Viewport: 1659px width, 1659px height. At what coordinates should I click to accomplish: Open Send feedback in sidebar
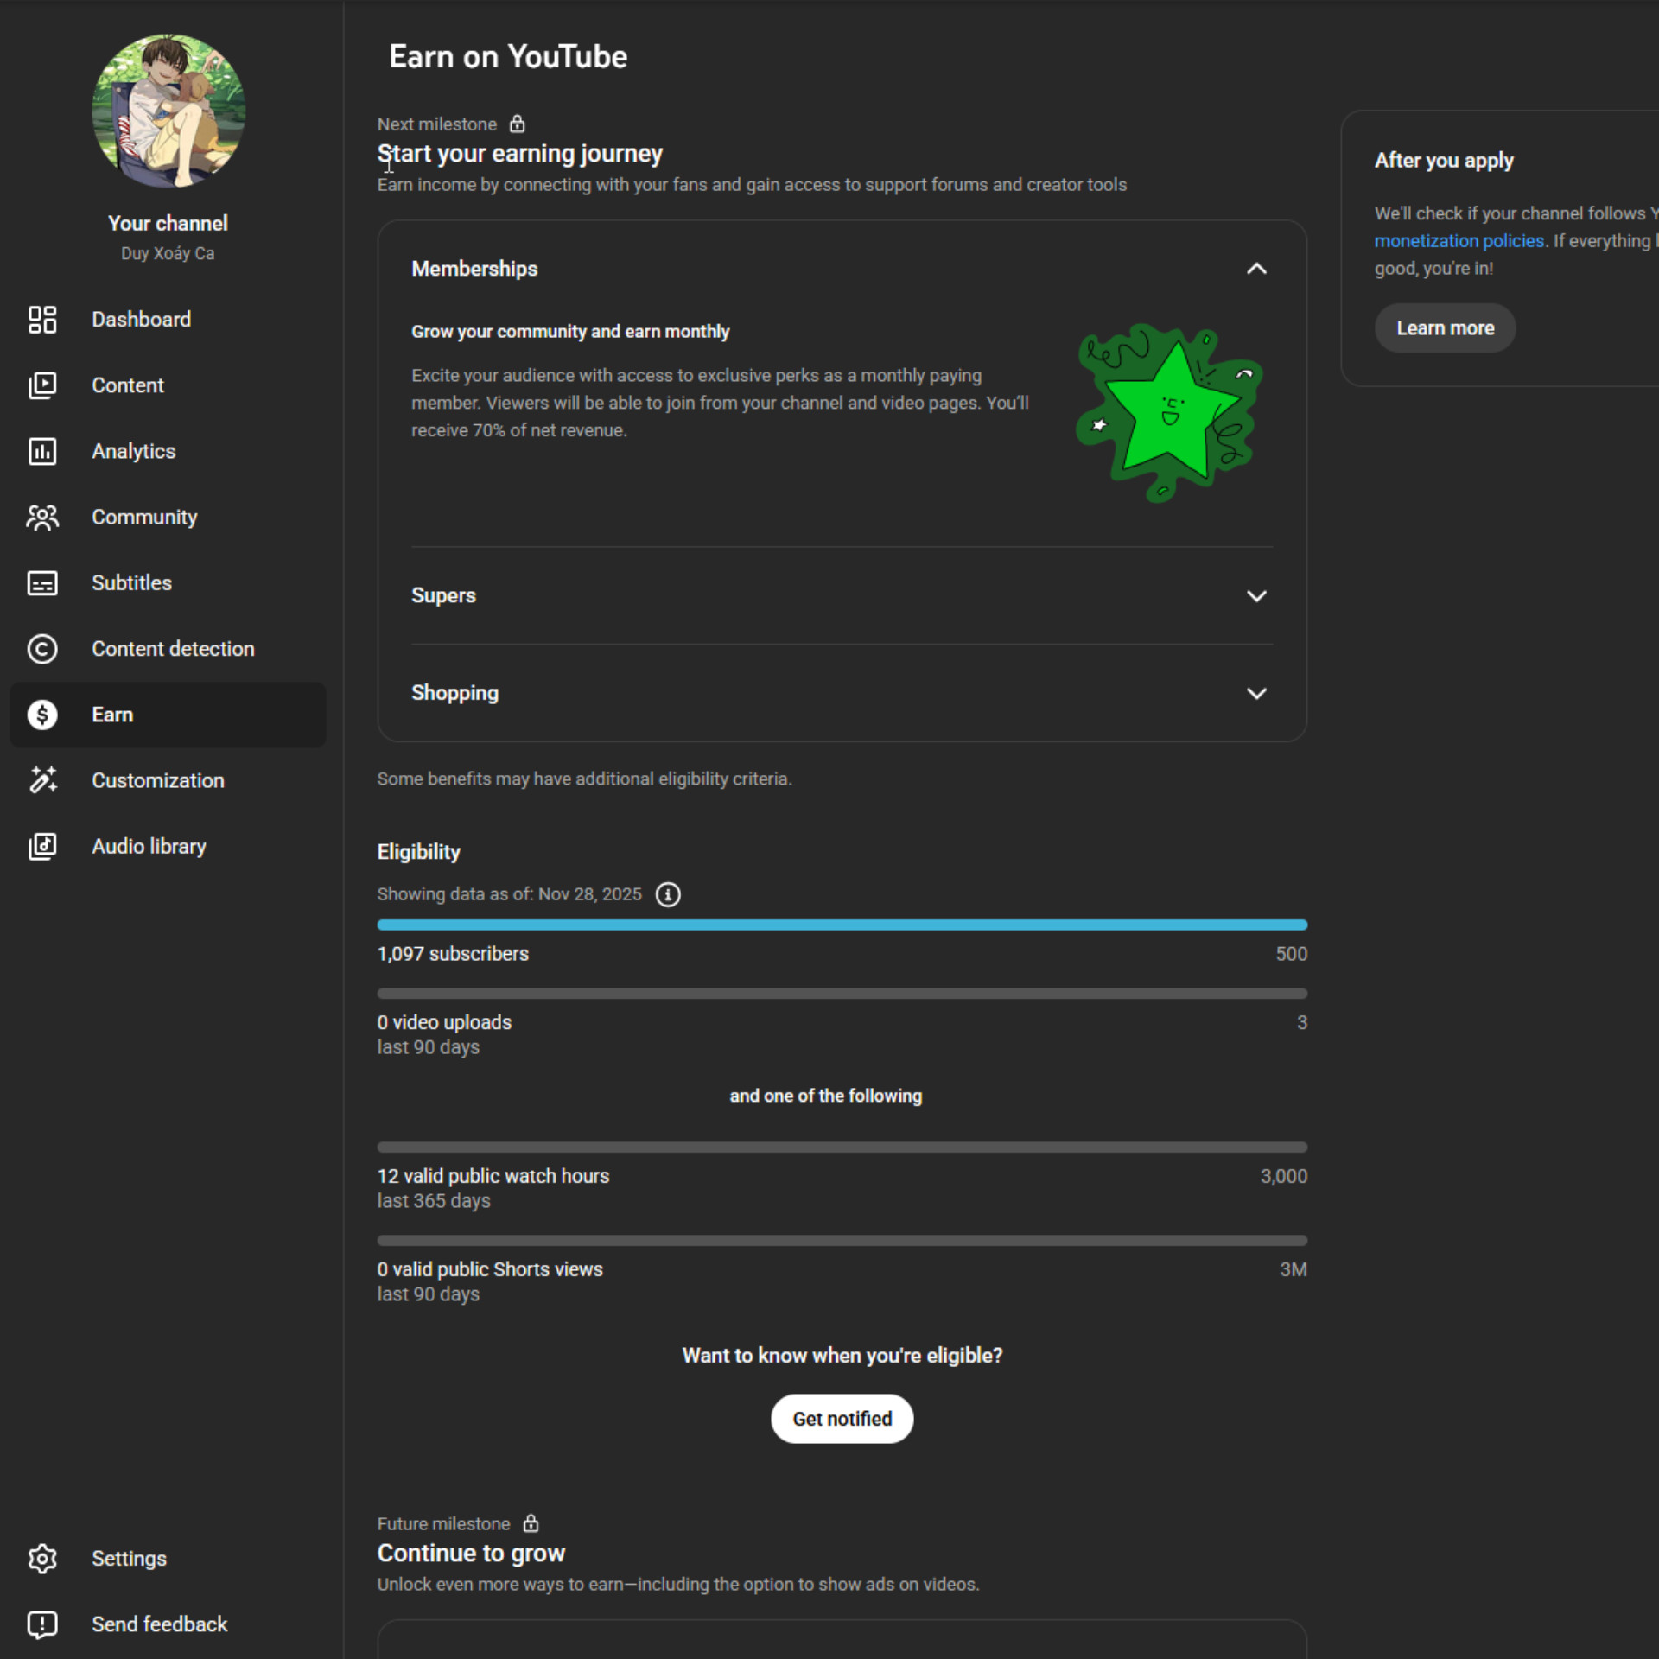click(x=159, y=1624)
